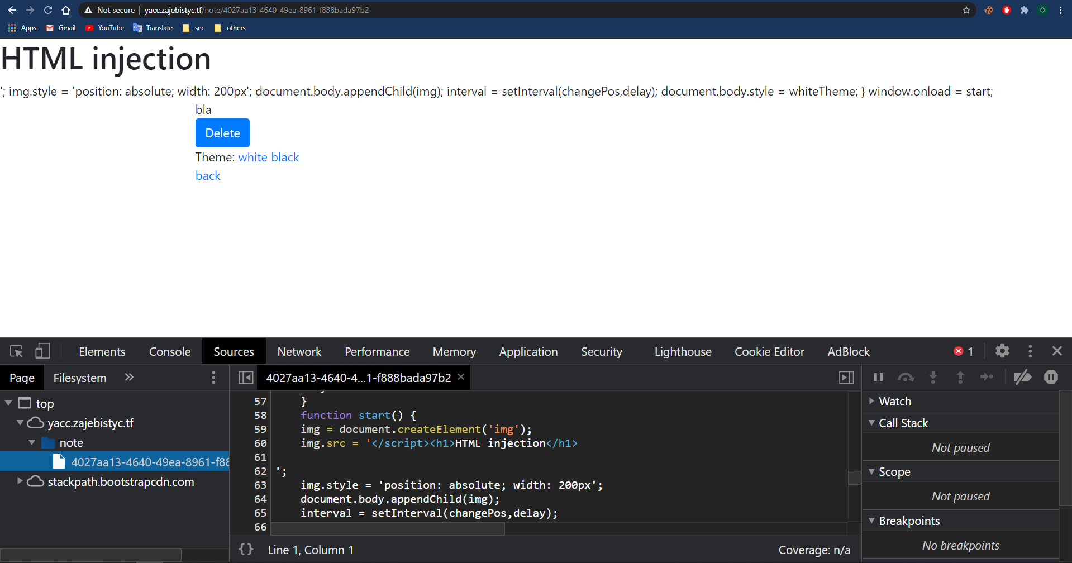This screenshot has width=1072, height=563.
Task: Toggle the device toolbar
Action: point(42,351)
